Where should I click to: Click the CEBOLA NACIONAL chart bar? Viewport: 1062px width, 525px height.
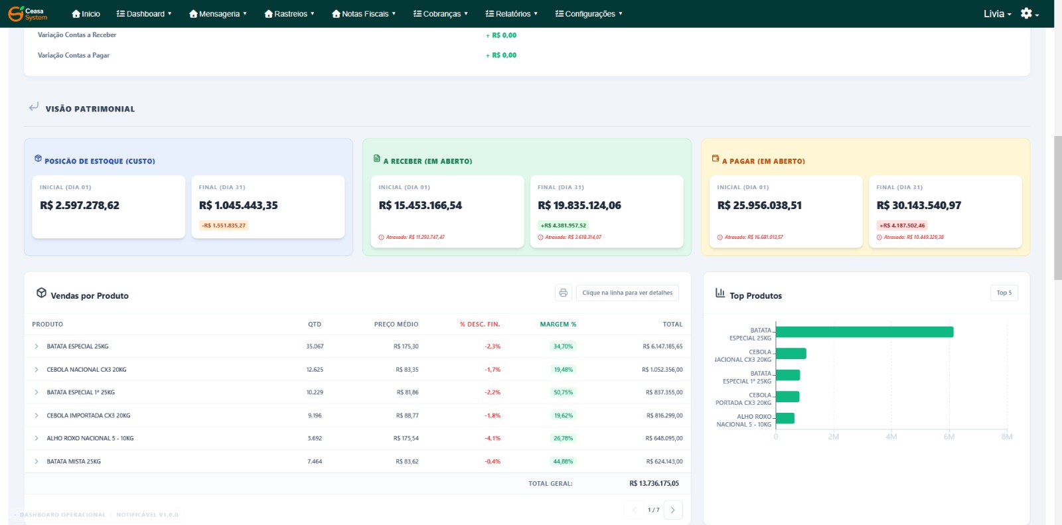click(x=791, y=354)
